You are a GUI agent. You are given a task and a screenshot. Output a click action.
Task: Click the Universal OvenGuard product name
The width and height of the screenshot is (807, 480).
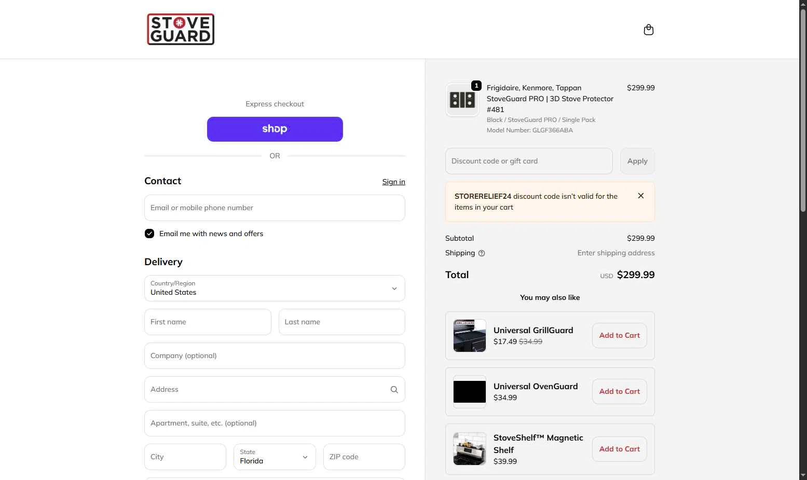click(x=536, y=386)
